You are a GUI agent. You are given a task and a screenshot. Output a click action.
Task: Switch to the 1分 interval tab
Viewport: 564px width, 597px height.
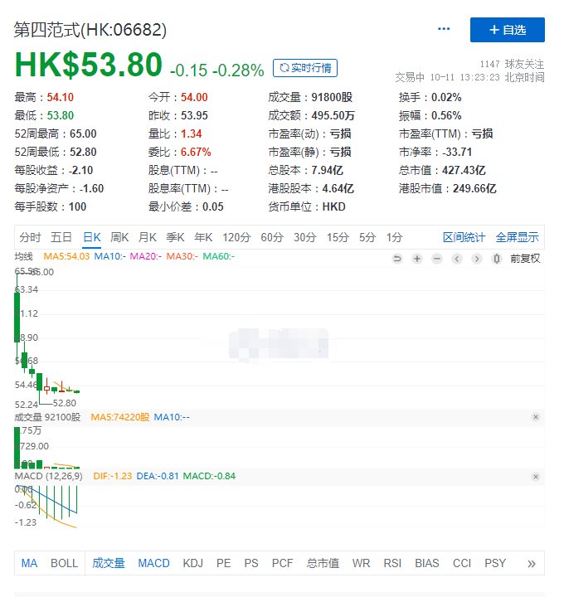[395, 238]
